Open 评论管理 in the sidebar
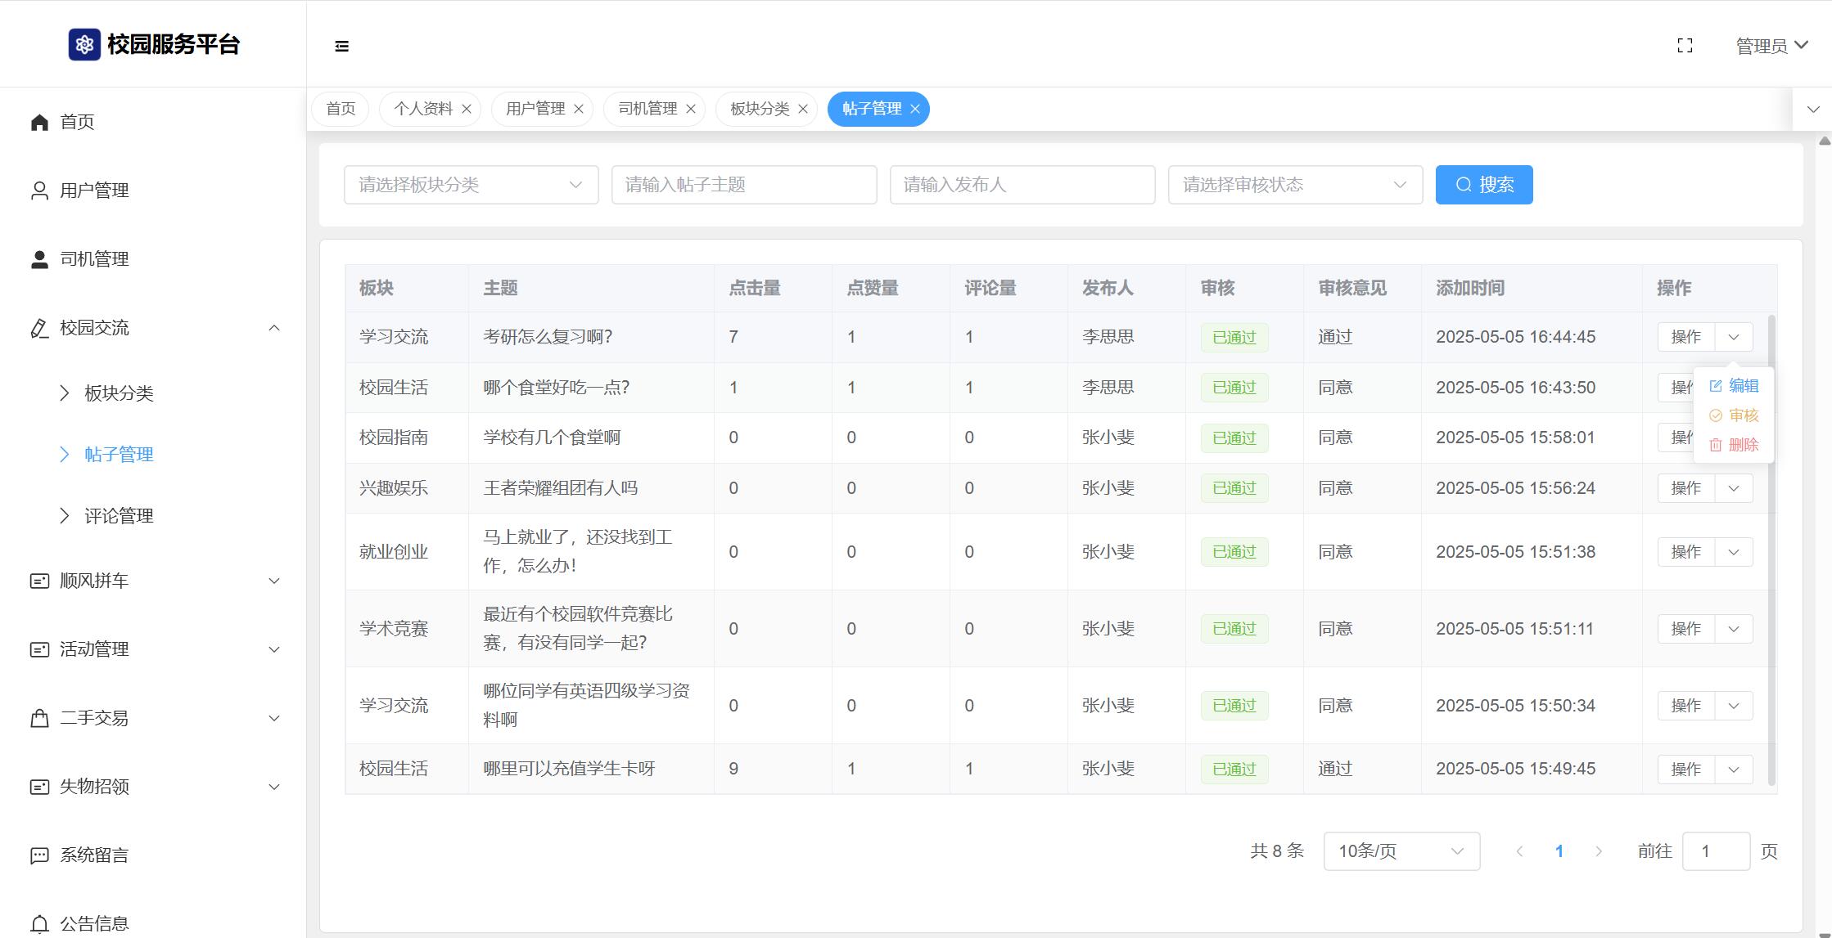 click(x=119, y=516)
